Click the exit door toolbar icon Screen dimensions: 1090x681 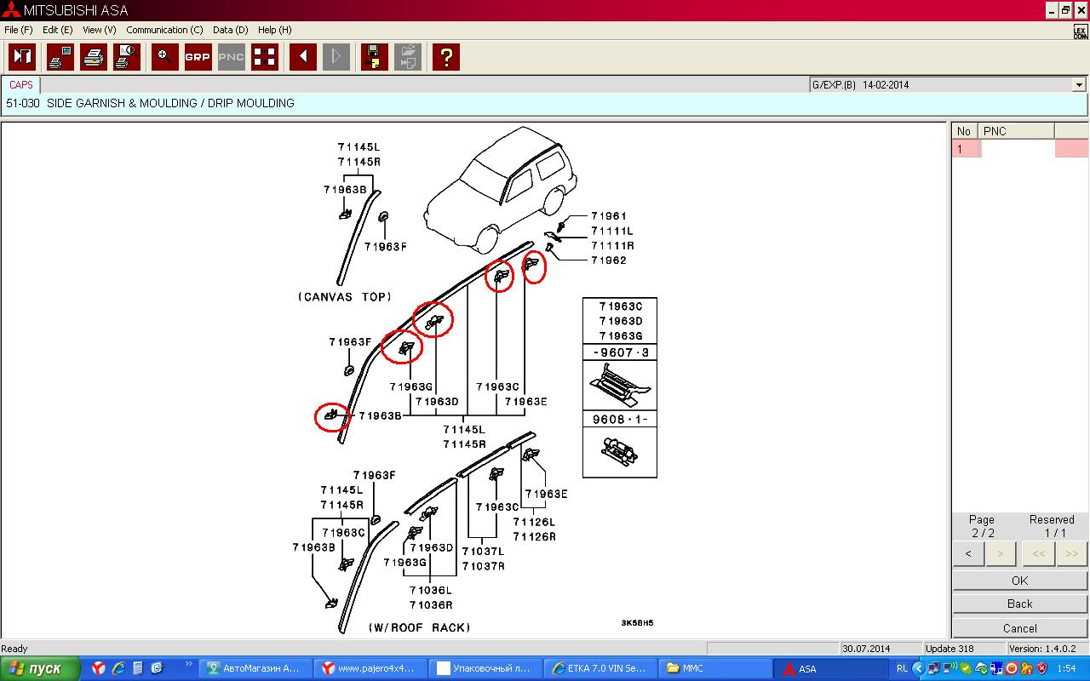pyautogui.click(x=22, y=57)
